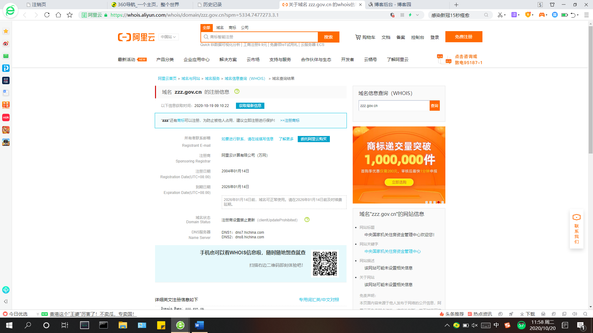Image resolution: width=593 pixels, height=333 pixels.
Task: Toggle volume mute icon in system tray
Action: (x=475, y=325)
